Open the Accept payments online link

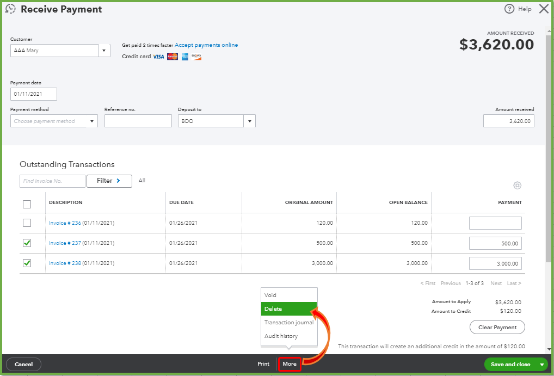pos(206,45)
